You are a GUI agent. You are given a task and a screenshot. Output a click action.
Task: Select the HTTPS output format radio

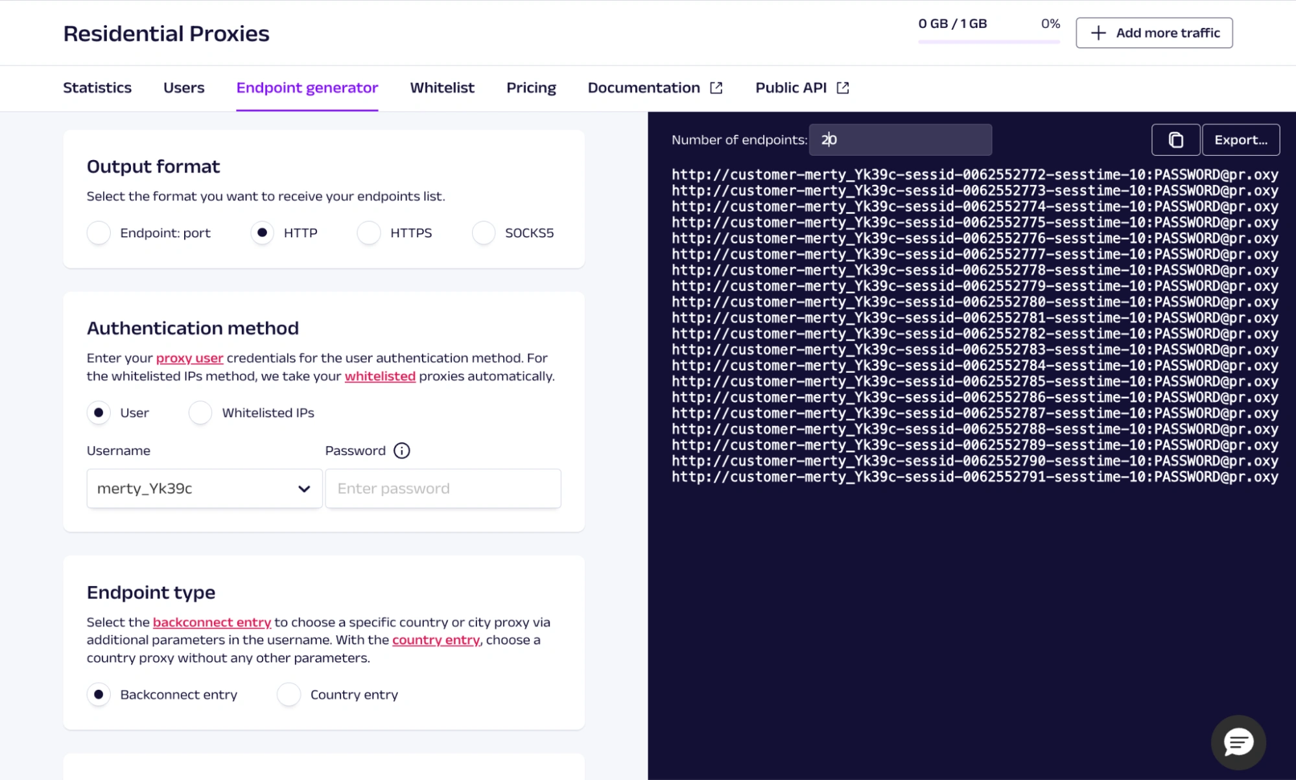(369, 233)
